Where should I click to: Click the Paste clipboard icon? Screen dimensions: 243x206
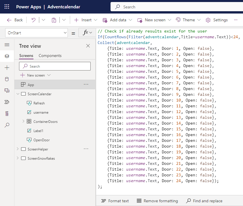[54, 20]
